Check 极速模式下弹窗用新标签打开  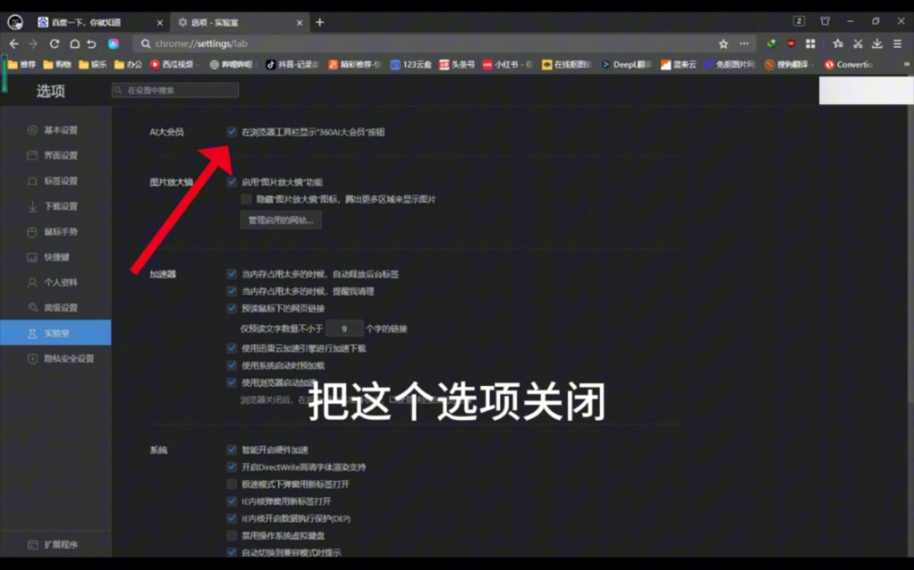[231, 484]
